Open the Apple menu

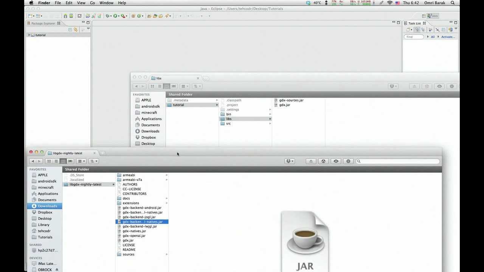pyautogui.click(x=31, y=3)
